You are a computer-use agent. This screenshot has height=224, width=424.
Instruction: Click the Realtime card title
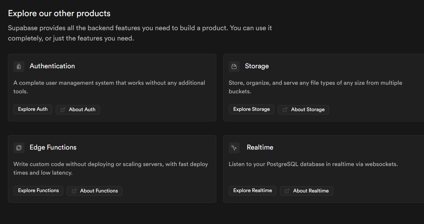[x=260, y=148]
